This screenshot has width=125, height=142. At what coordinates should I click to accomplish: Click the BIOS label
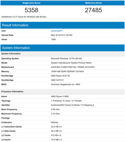click(x=4, y=84)
